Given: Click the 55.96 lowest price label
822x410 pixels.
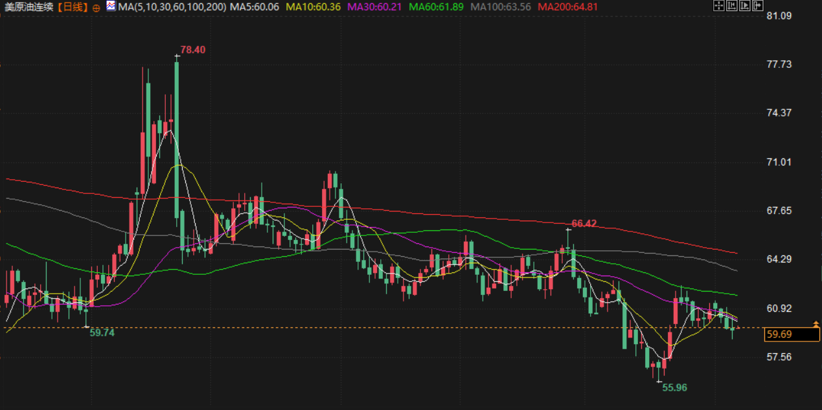Looking at the screenshot, I should coord(674,387).
